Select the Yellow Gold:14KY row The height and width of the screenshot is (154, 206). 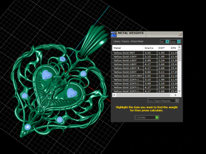[145, 60]
